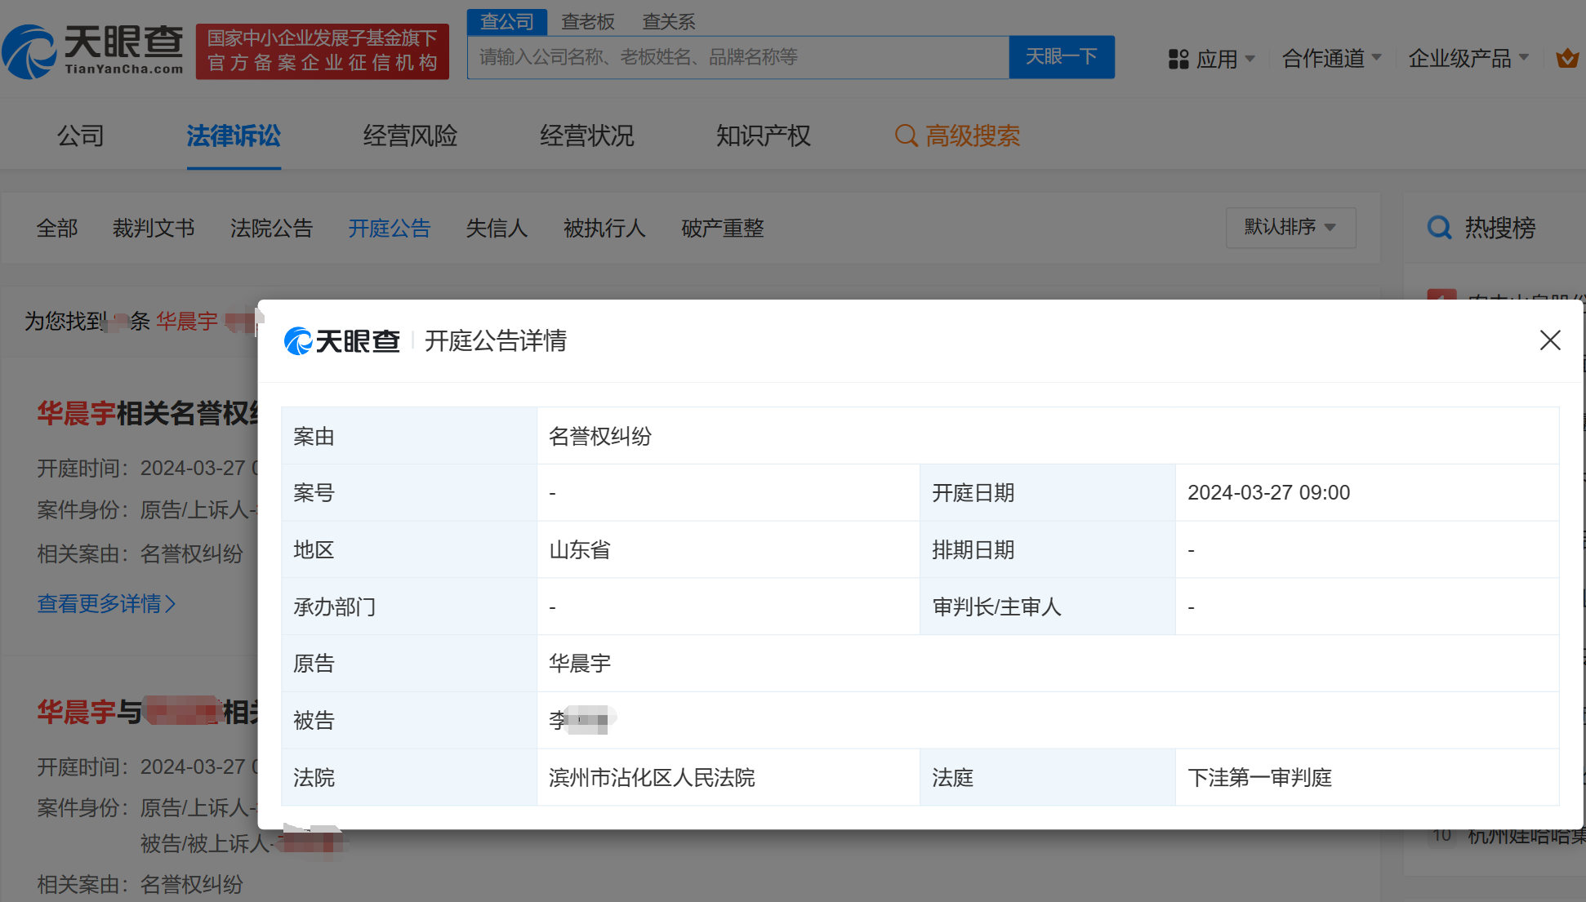
Task: Click the 下洼第一审判庭 courtroom value
Action: pyautogui.click(x=1259, y=777)
